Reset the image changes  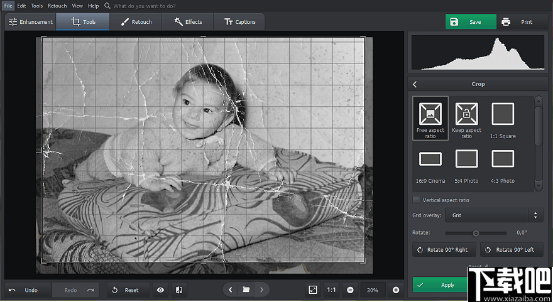point(128,290)
